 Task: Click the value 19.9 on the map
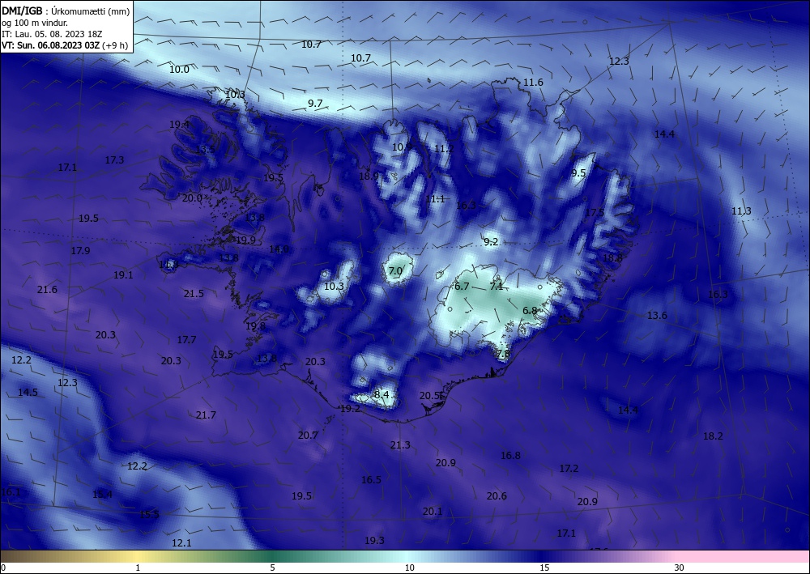245,240
